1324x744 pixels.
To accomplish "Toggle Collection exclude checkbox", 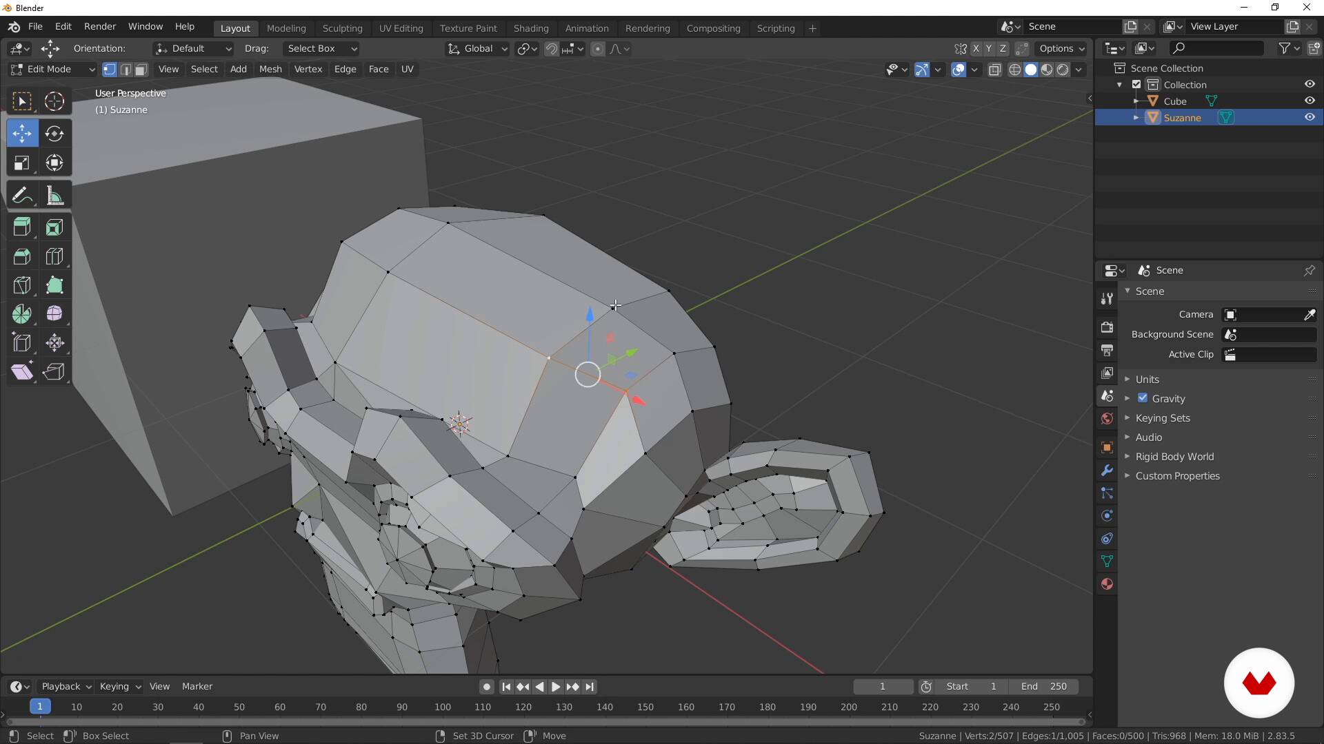I will [x=1136, y=85].
